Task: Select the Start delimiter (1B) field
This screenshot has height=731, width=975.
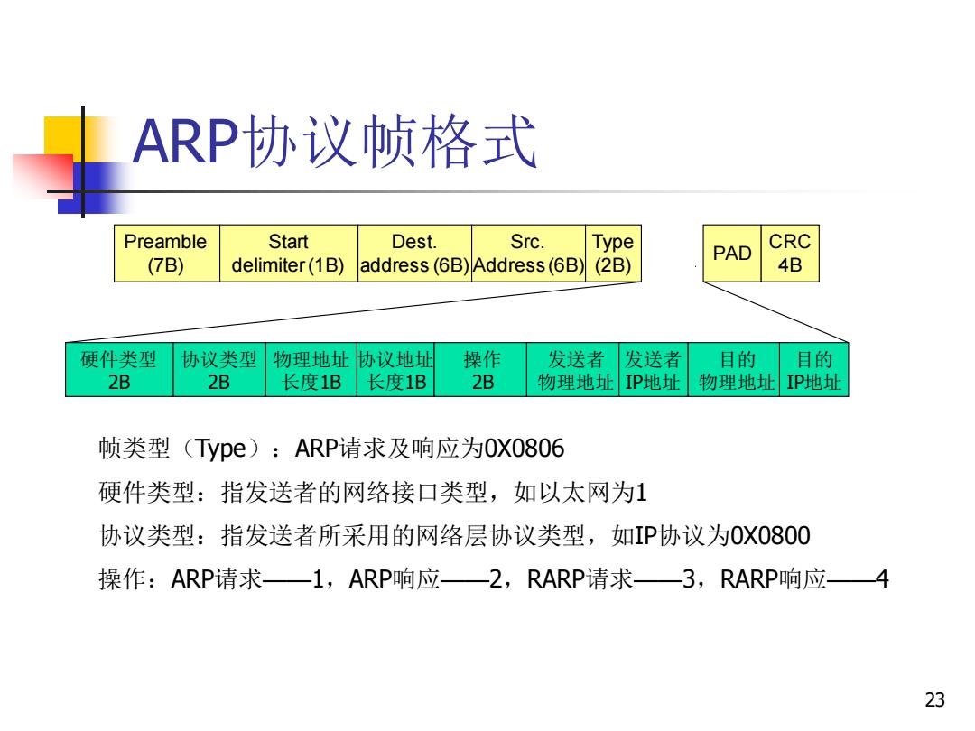Action: 289,254
